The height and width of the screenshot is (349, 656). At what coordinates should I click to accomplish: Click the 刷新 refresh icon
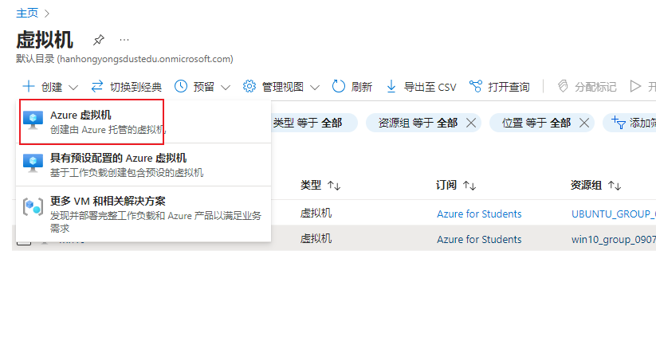click(x=339, y=87)
